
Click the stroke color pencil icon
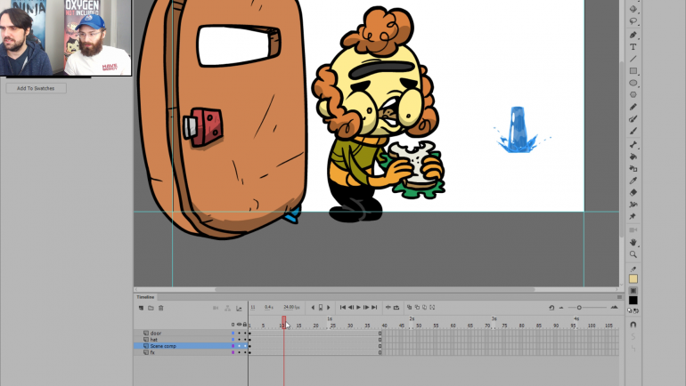(x=633, y=269)
